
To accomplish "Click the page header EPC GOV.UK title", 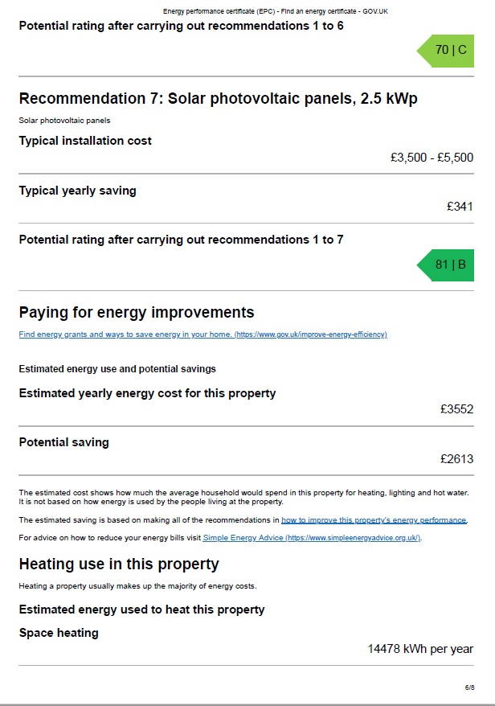I will [x=276, y=11].
